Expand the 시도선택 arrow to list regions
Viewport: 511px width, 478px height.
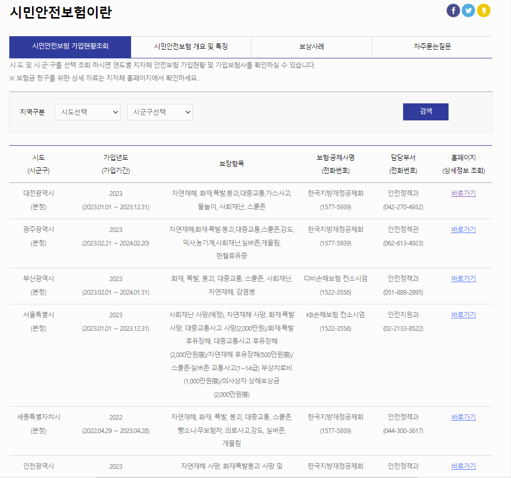(115, 112)
